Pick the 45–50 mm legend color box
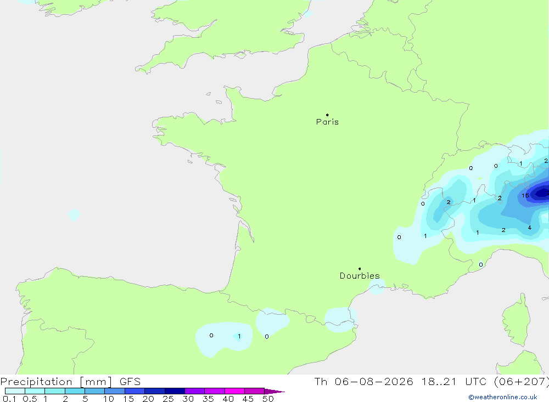 point(255,391)
